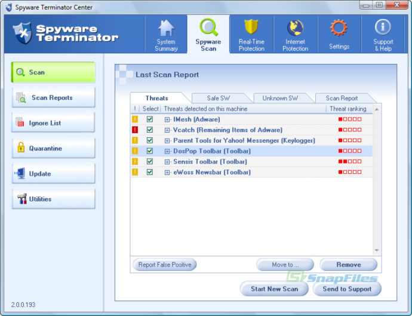Screen dimensions: 412x316
Task: Click the scrollbar up arrow in threats list
Action: [377, 109]
